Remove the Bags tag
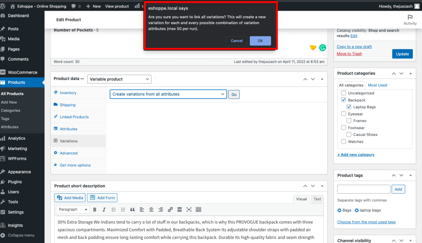 tap(340, 210)
